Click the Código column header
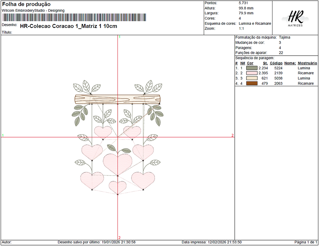Screen dimensions: 319x246 coord(276,63)
